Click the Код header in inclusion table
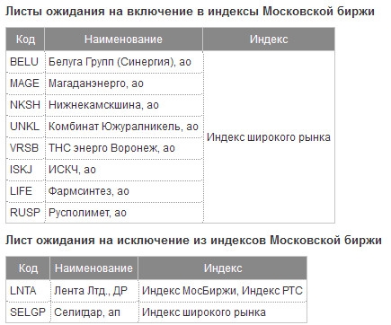 pyautogui.click(x=25, y=40)
